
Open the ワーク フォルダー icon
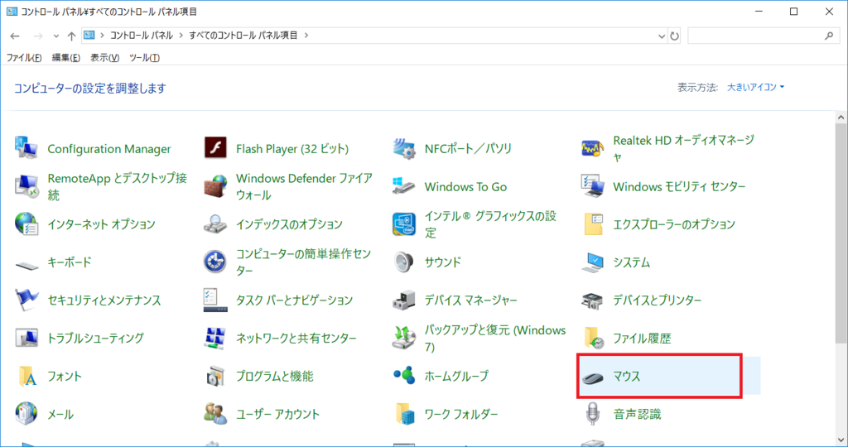tap(403, 414)
